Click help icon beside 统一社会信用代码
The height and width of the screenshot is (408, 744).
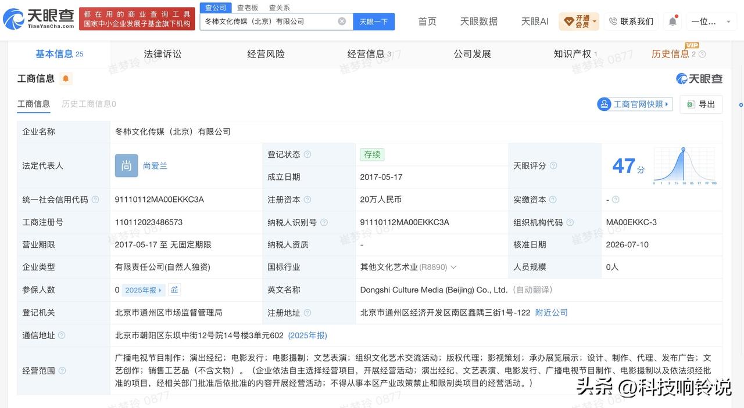click(x=95, y=200)
